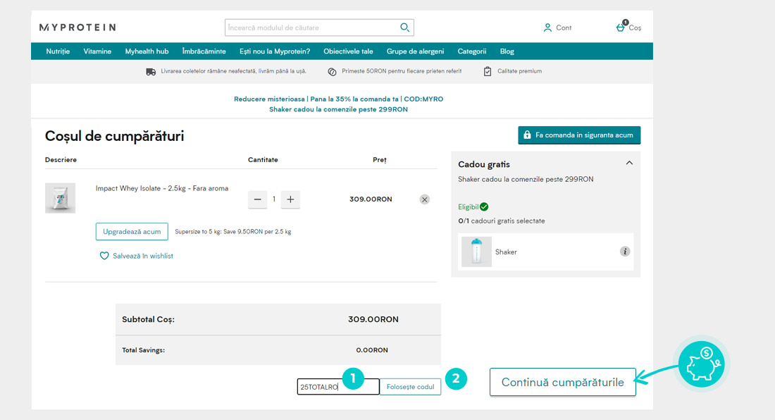The image size is (775, 420).
Task: Open the Cont account icon
Action: coord(547,27)
